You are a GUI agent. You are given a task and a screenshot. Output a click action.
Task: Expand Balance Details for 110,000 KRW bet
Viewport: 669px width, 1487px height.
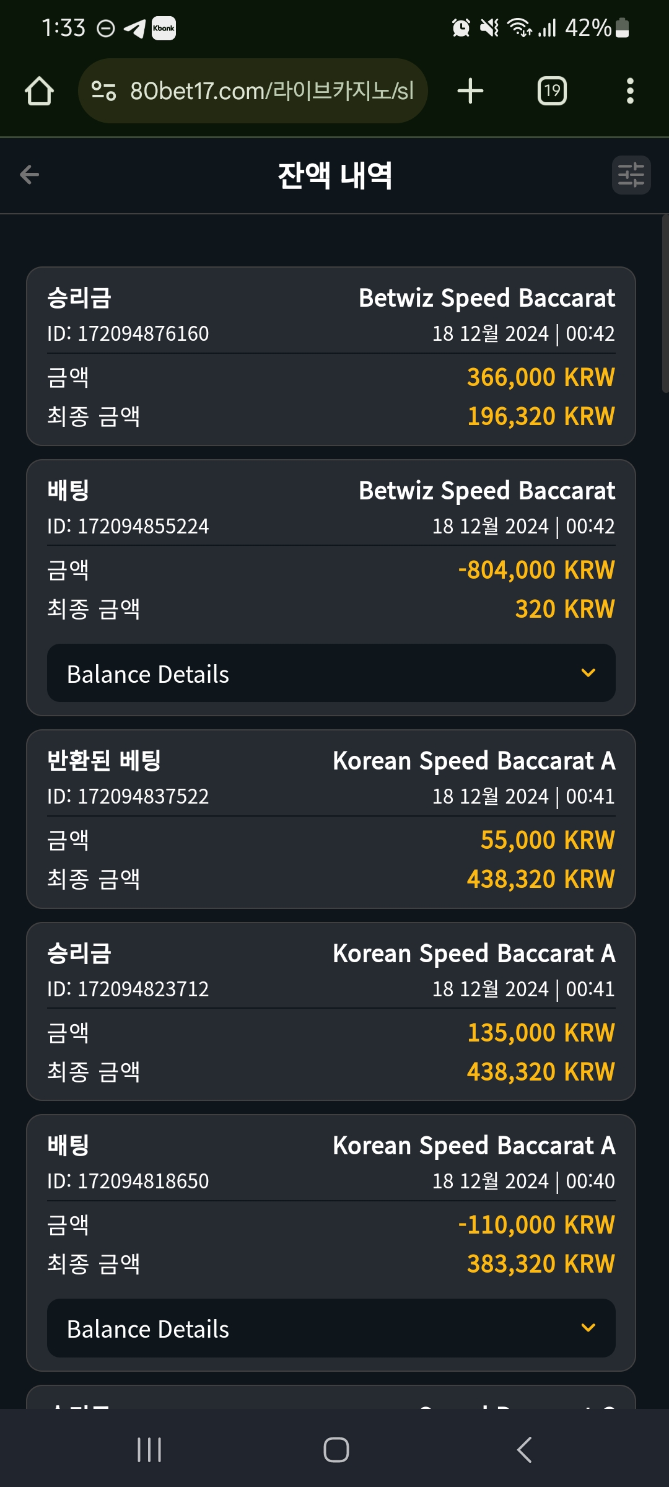coord(331,1329)
